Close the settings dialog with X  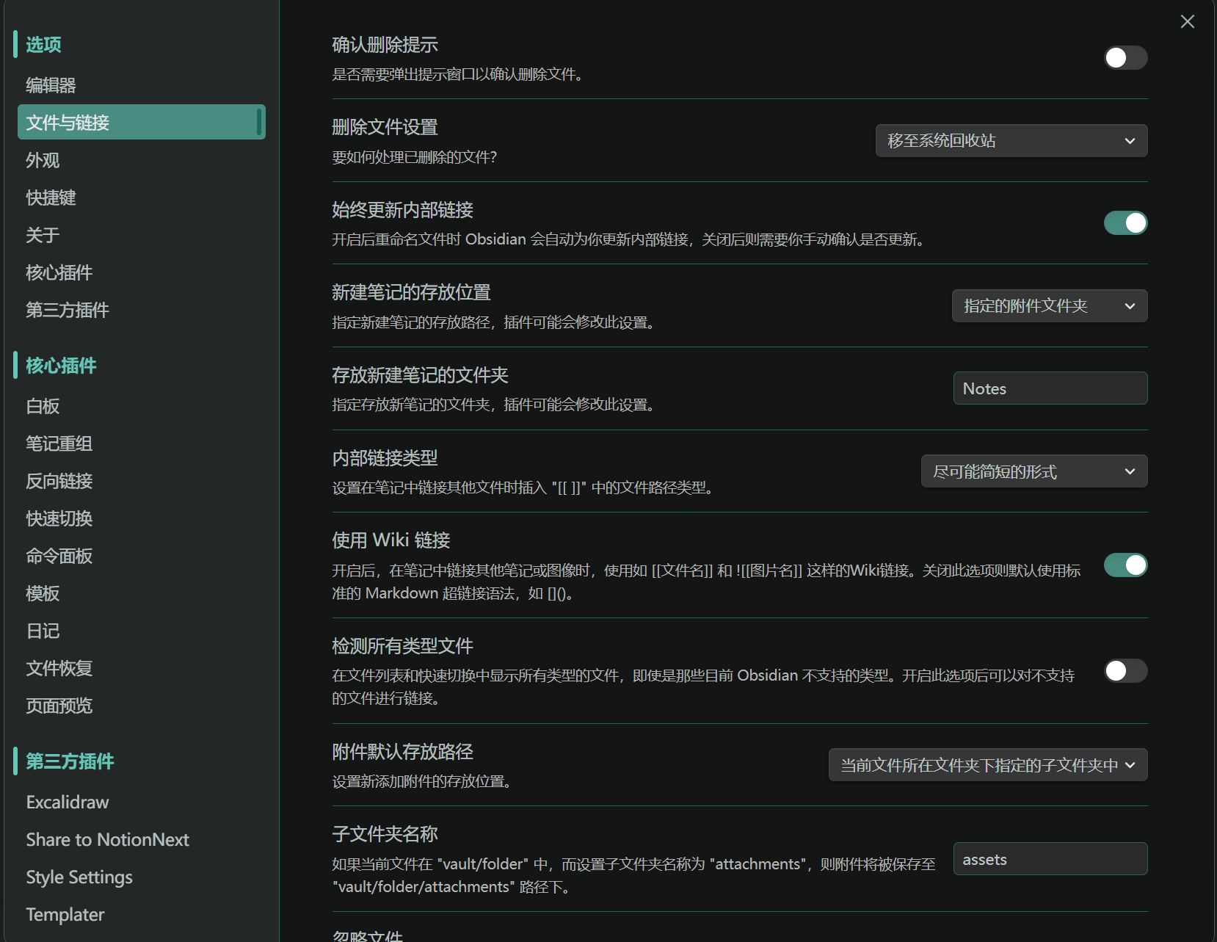click(x=1187, y=22)
